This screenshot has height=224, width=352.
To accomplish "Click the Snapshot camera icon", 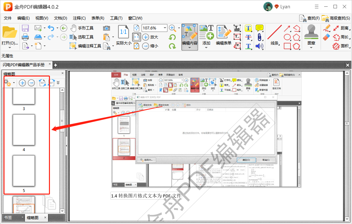I will pos(107,28).
